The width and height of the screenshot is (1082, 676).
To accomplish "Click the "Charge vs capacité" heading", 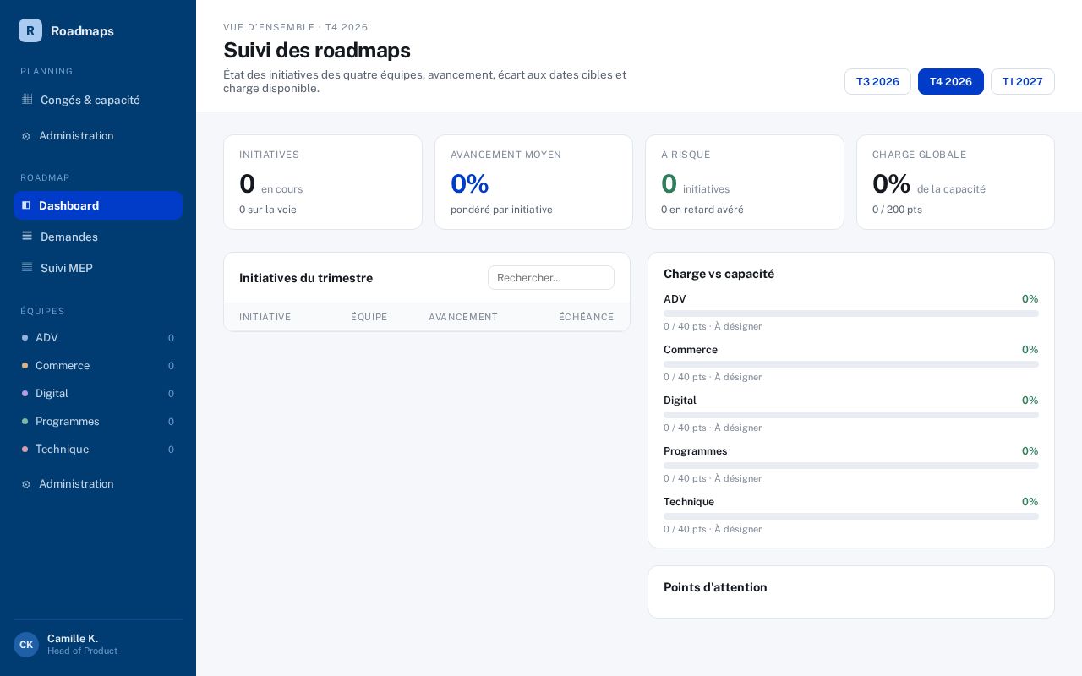I will tap(719, 274).
